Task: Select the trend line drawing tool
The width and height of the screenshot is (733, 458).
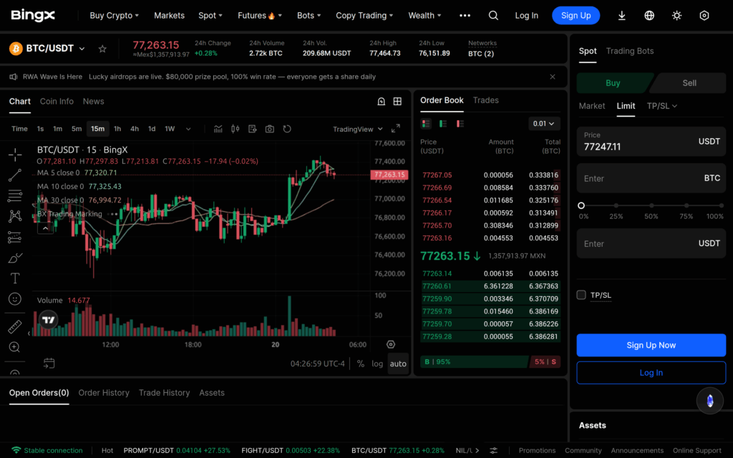Action: (15, 175)
